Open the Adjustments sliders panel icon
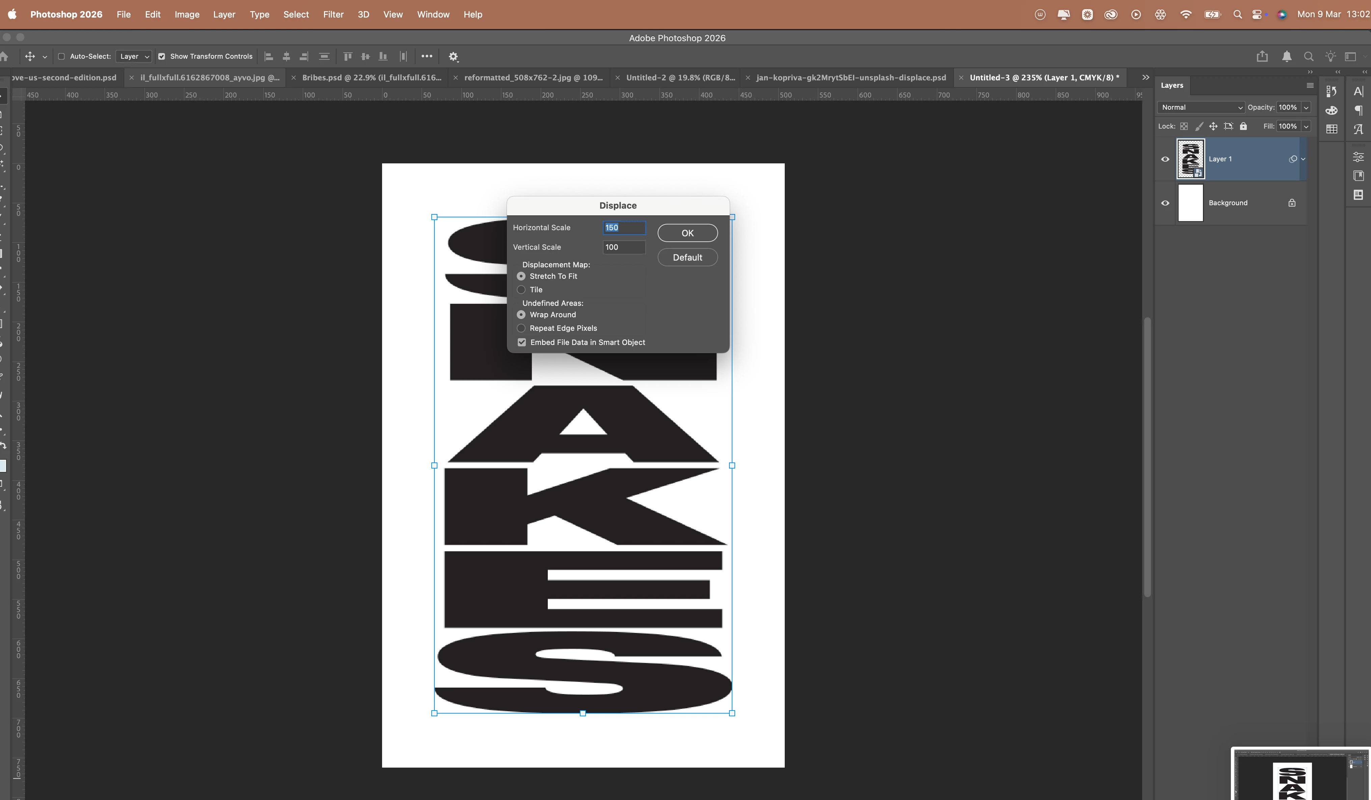Viewport: 1371px width, 800px height. point(1359,157)
